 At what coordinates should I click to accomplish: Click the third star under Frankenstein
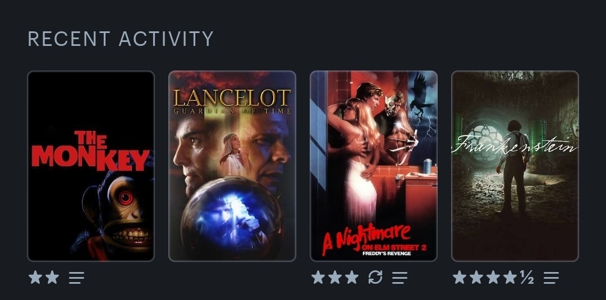(493, 277)
